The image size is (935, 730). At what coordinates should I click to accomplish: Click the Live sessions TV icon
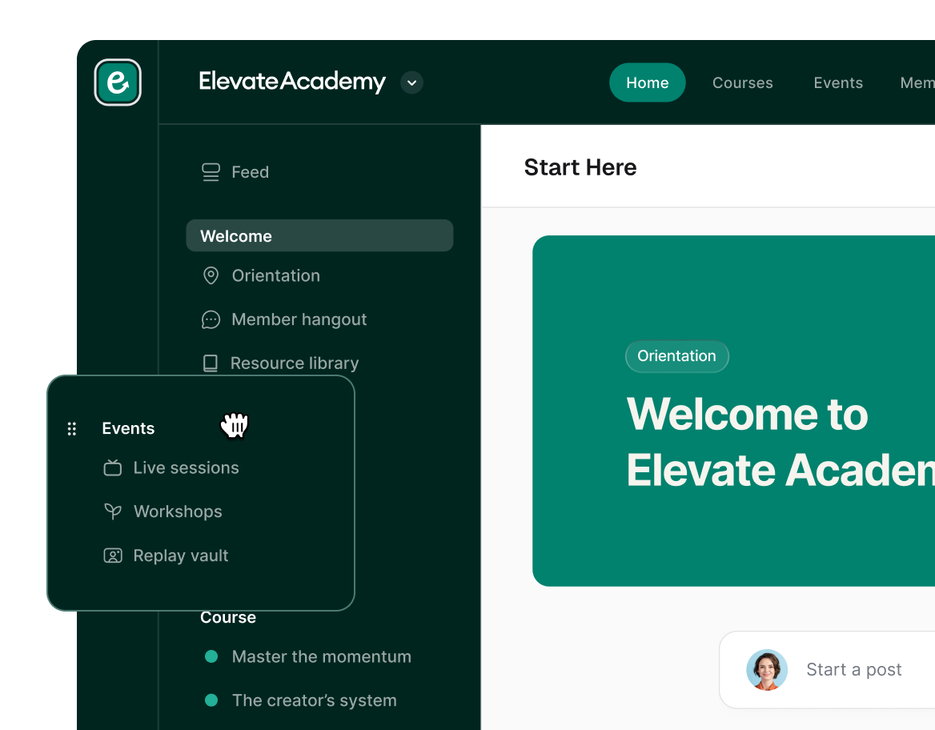tap(112, 467)
